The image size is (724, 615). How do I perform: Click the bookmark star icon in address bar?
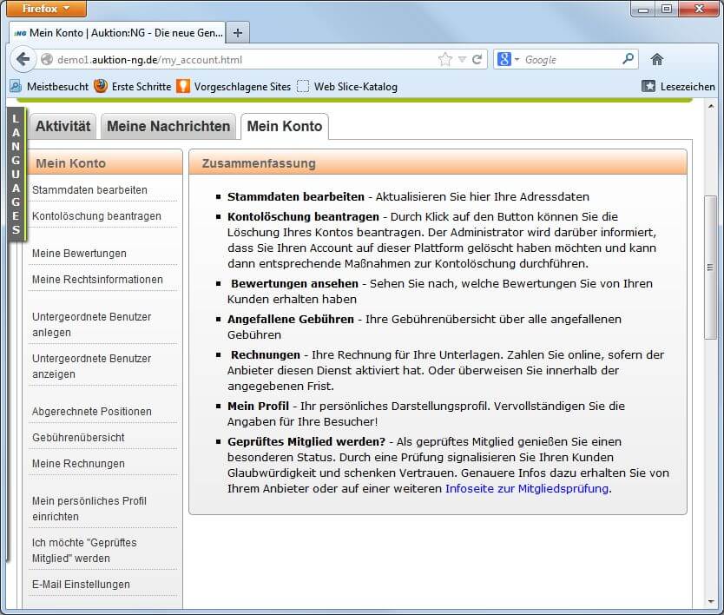point(445,59)
